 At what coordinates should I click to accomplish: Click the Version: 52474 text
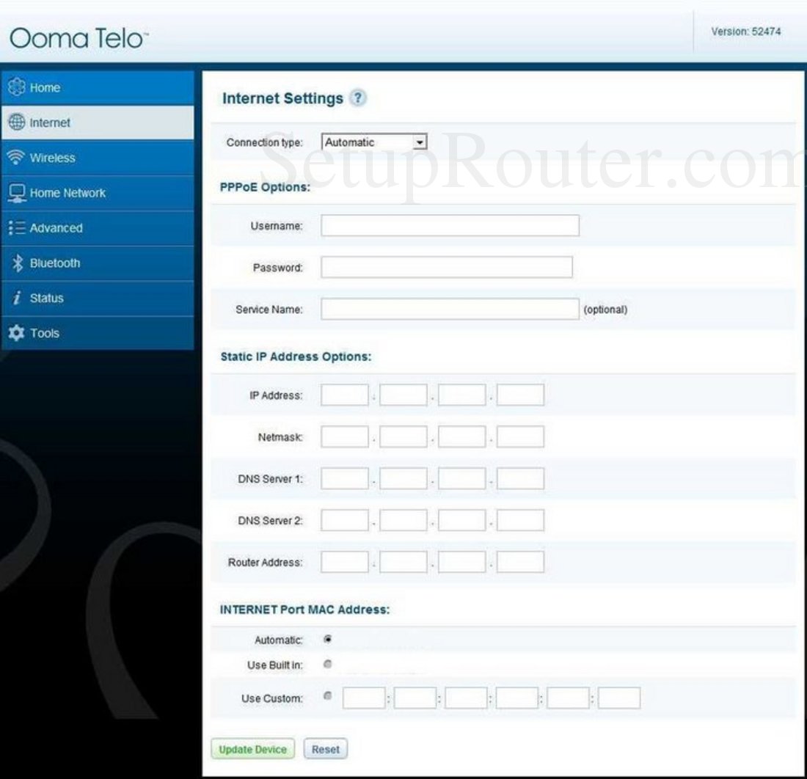point(746,32)
